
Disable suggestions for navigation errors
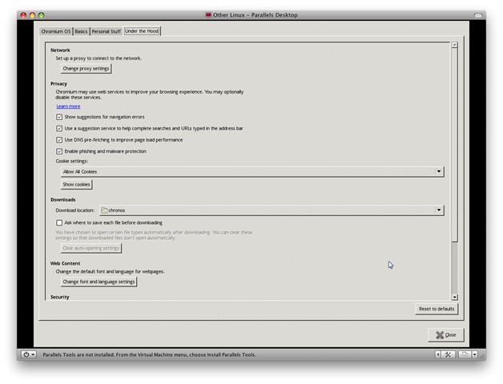click(x=59, y=117)
